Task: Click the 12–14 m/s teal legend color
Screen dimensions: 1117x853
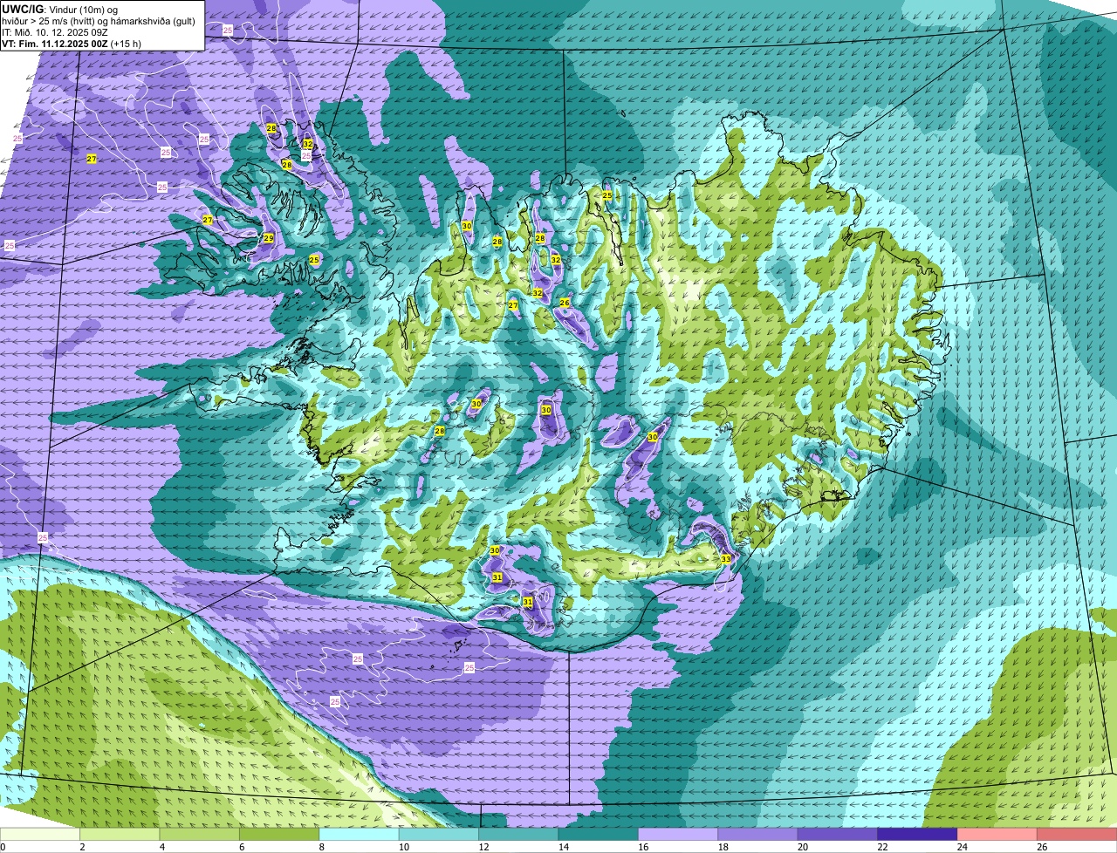Action: coord(518,834)
